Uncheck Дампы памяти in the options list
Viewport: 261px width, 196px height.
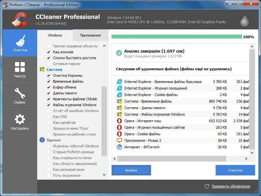pos(49,93)
